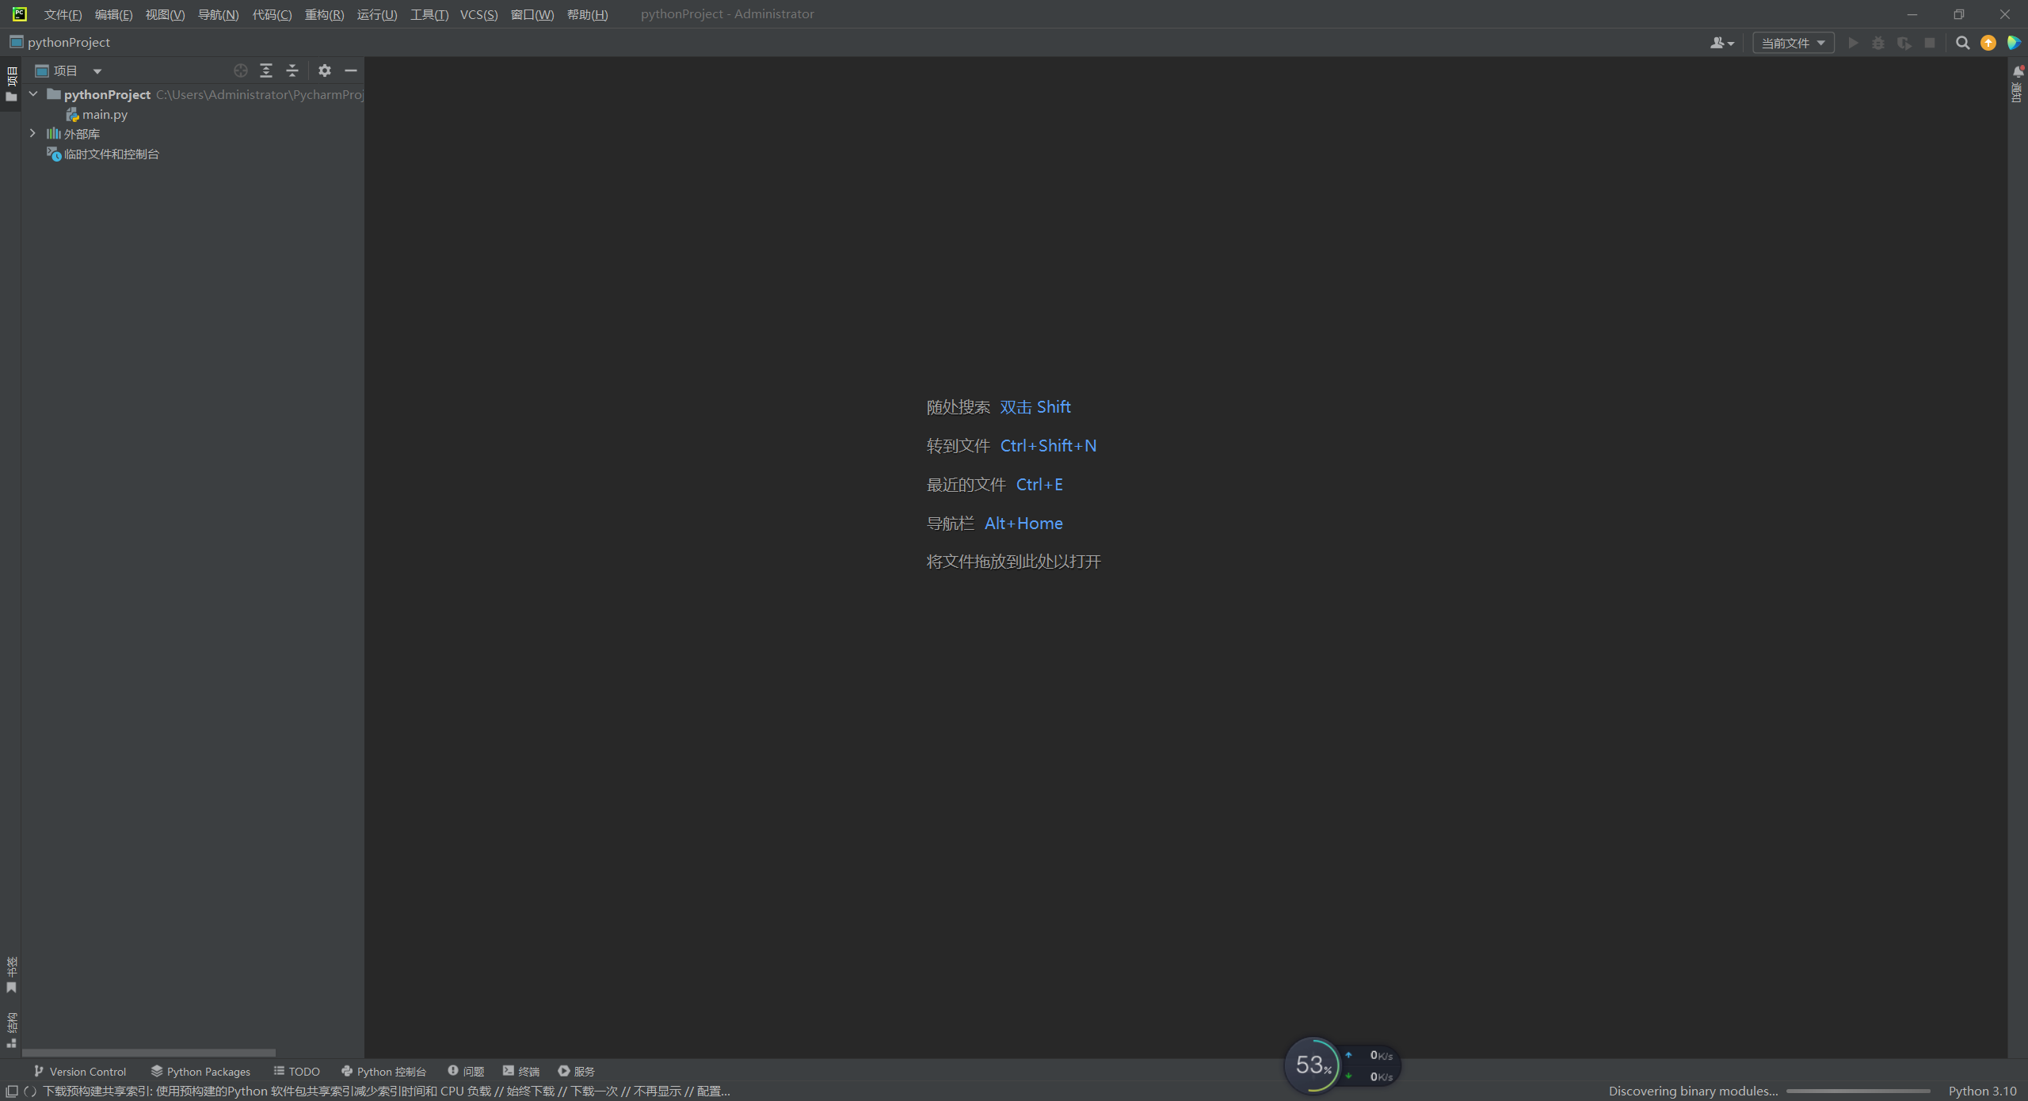Toggle the 问题 tool window
This screenshot has height=1101, width=2028.
(x=466, y=1071)
